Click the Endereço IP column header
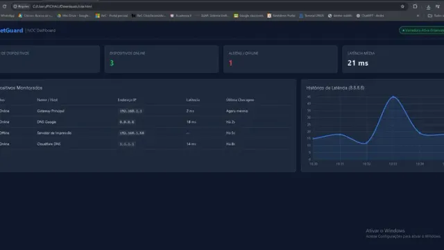The image size is (444, 250). click(127, 100)
